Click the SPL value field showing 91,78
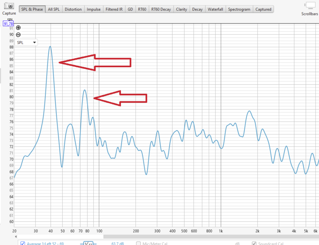The image size is (319, 245). (8, 24)
